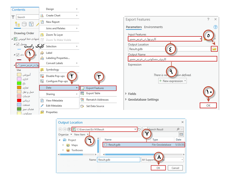Click the List By Data Source icon
The image size is (228, 182).
click(x=24, y=24)
